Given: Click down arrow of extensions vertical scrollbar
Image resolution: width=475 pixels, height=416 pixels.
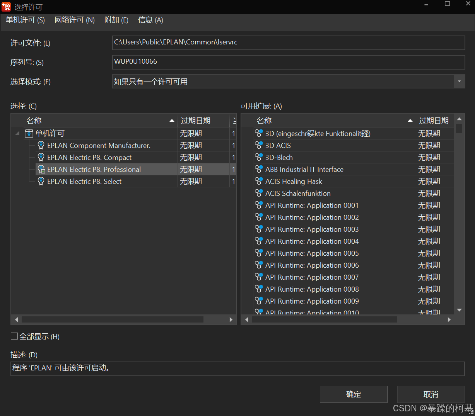Looking at the screenshot, I should coord(459,310).
